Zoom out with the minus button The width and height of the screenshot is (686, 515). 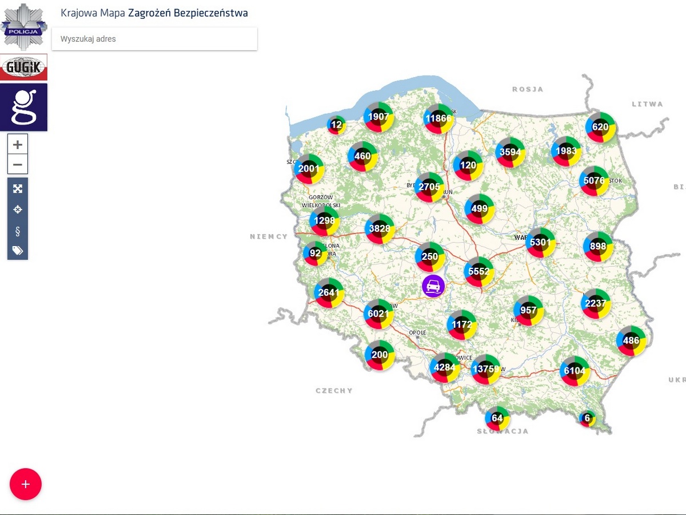pos(18,165)
